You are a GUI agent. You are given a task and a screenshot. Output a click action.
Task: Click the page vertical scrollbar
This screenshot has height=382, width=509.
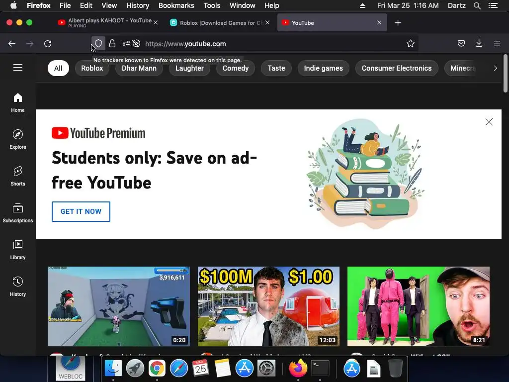(505, 74)
